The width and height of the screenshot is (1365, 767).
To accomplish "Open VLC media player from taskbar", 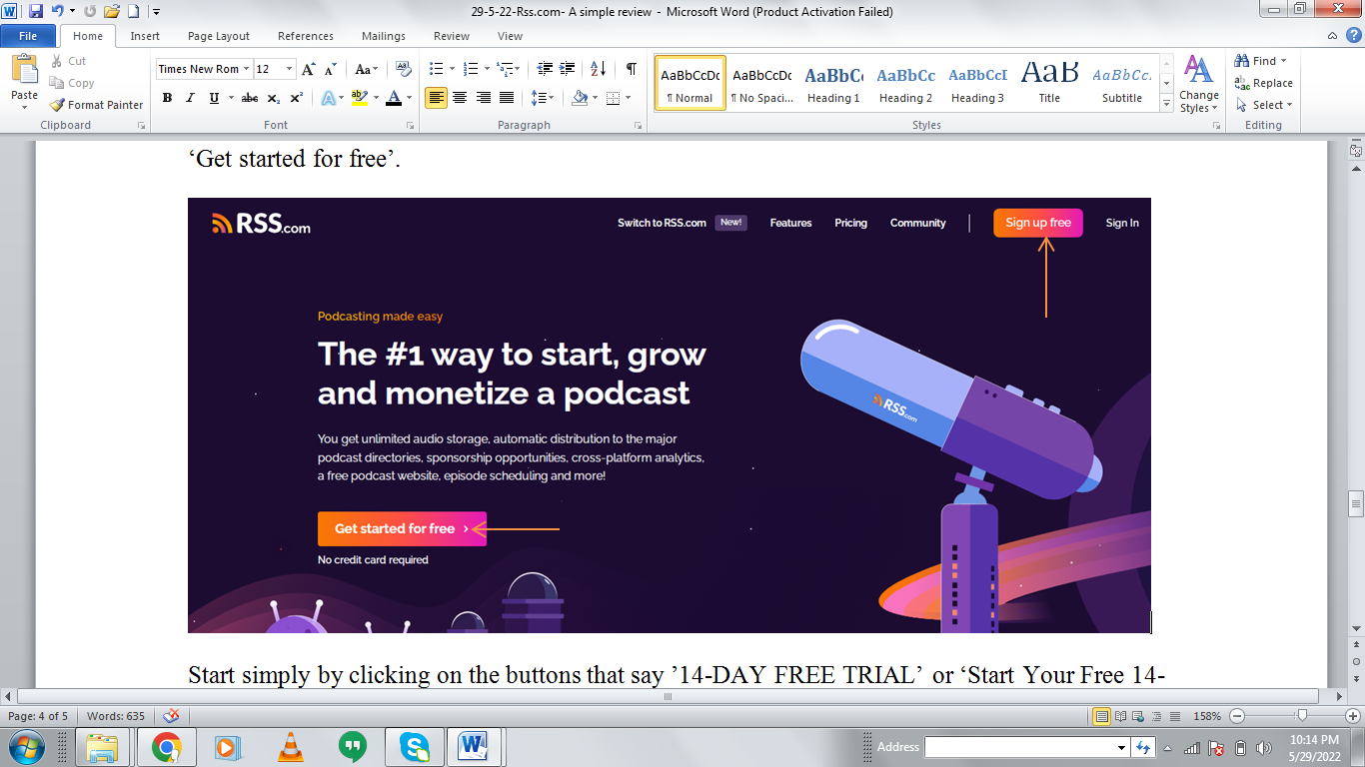I will 290,746.
